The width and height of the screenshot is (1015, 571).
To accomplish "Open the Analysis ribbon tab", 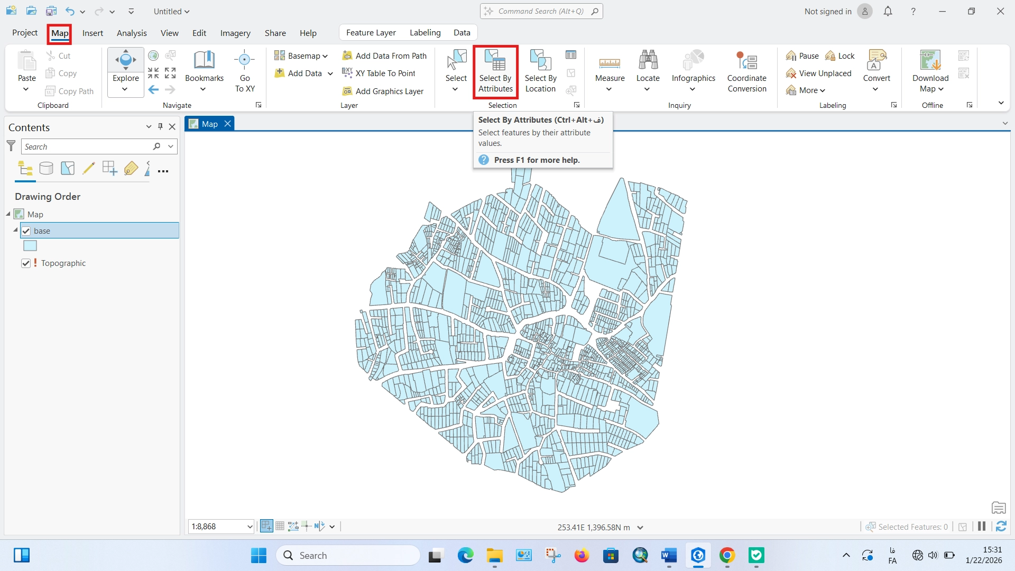I will [132, 33].
